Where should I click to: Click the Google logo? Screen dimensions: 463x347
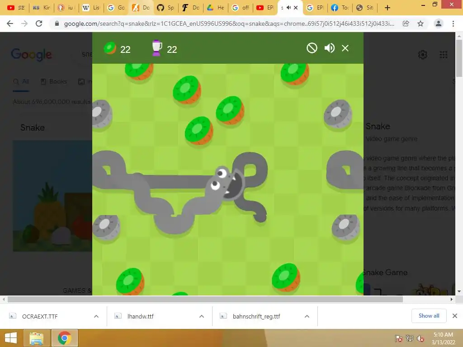[31, 55]
